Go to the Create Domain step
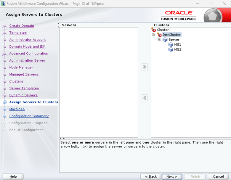The height and width of the screenshot is (180, 231). pyautogui.click(x=22, y=26)
